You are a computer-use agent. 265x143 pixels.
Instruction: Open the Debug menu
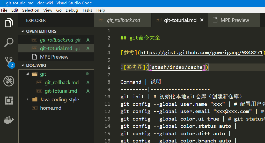point(72,10)
